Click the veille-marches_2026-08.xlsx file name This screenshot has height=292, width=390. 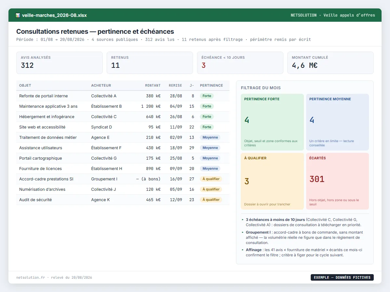click(x=54, y=15)
